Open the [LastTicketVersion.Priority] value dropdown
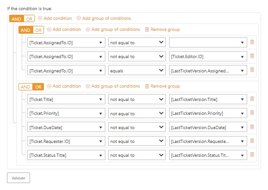 pyautogui.click(x=208, y=113)
